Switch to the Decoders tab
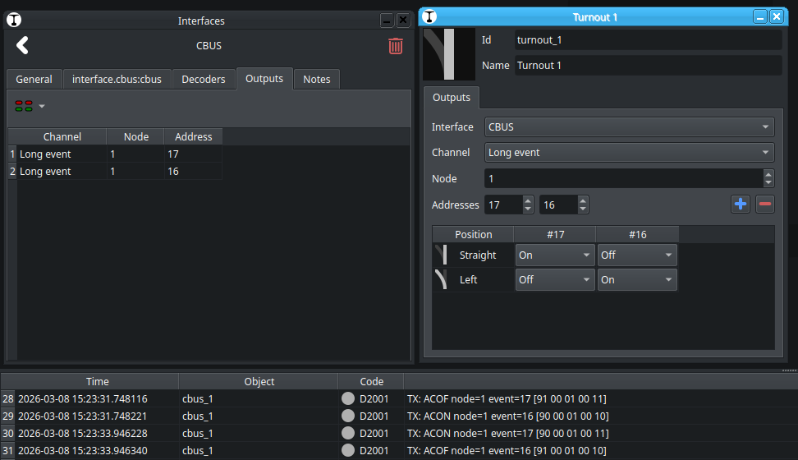This screenshot has width=798, height=460. pyautogui.click(x=204, y=80)
